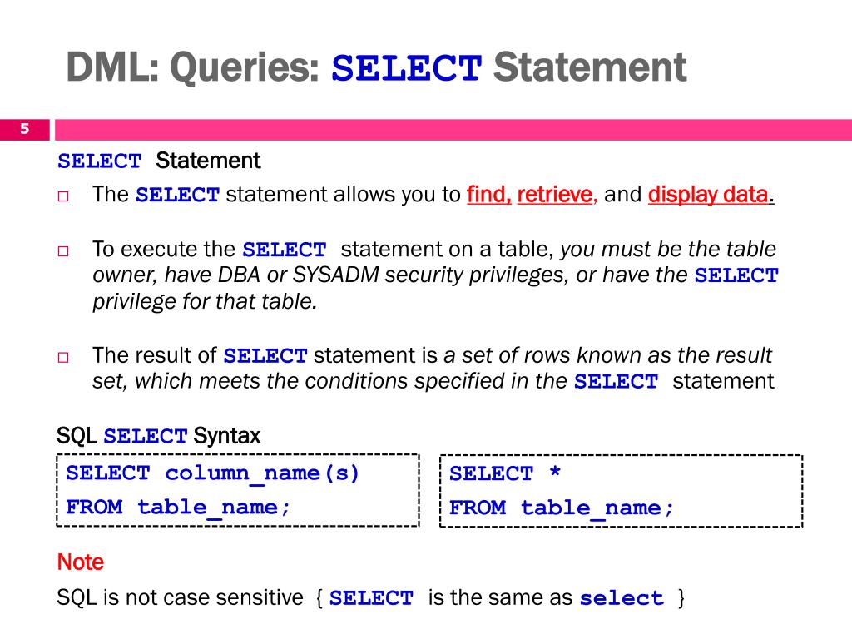Click the 'SELECT Statement' subheading
The width and height of the screenshot is (852, 639).
[159, 161]
